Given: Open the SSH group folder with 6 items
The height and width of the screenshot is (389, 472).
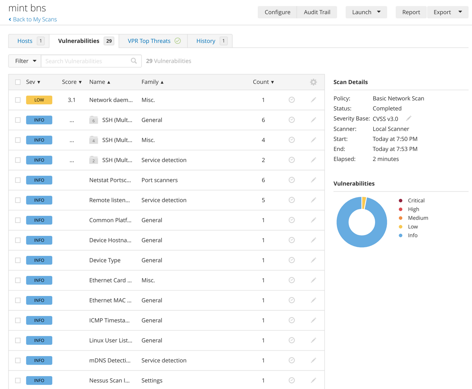Looking at the screenshot, I should click(94, 120).
